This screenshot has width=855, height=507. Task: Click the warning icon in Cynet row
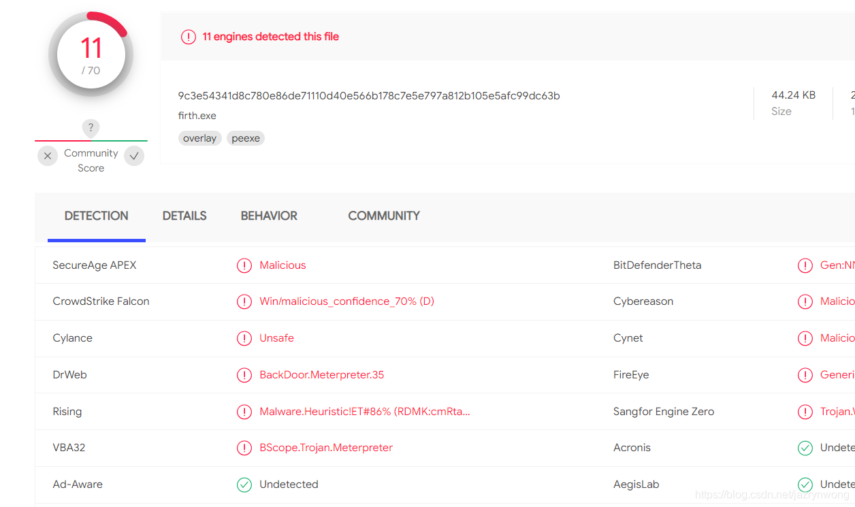[x=805, y=338]
